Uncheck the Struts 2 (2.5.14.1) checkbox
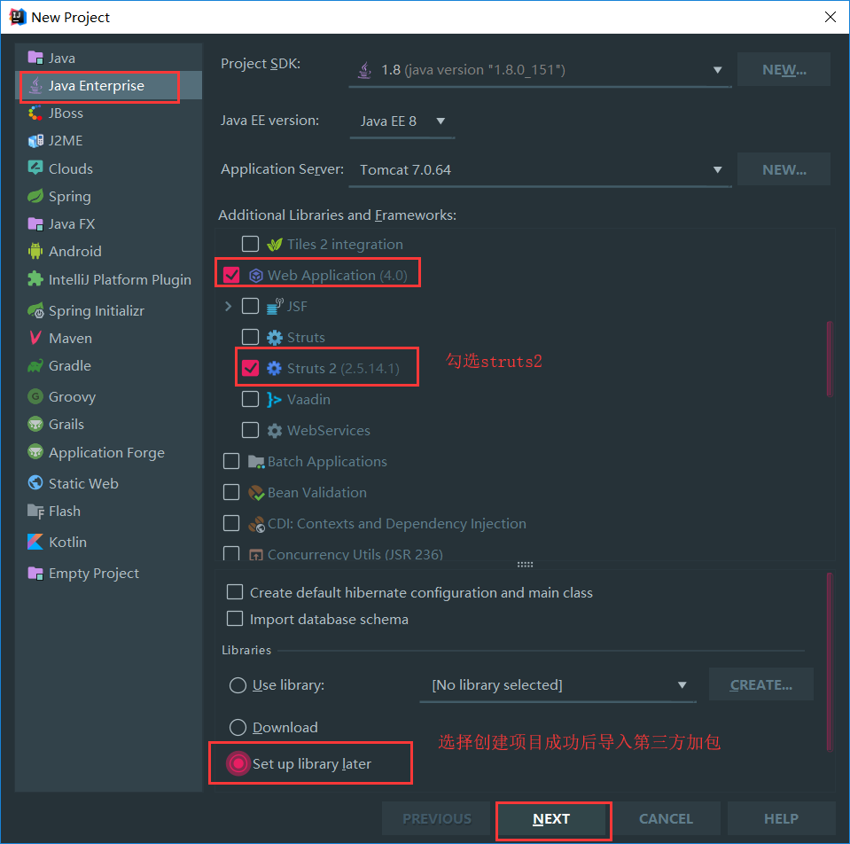 (x=250, y=368)
